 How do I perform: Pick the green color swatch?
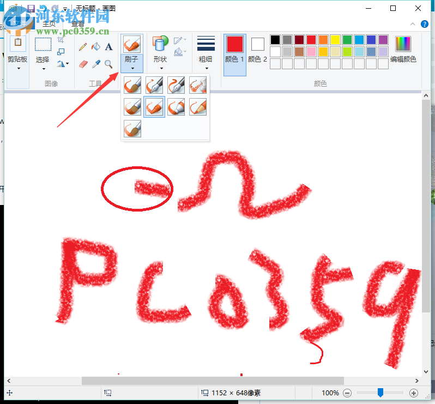(x=347, y=40)
